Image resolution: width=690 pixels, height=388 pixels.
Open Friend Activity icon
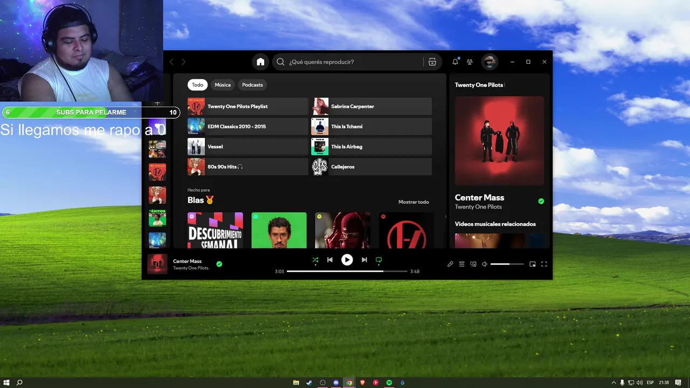[x=470, y=62]
